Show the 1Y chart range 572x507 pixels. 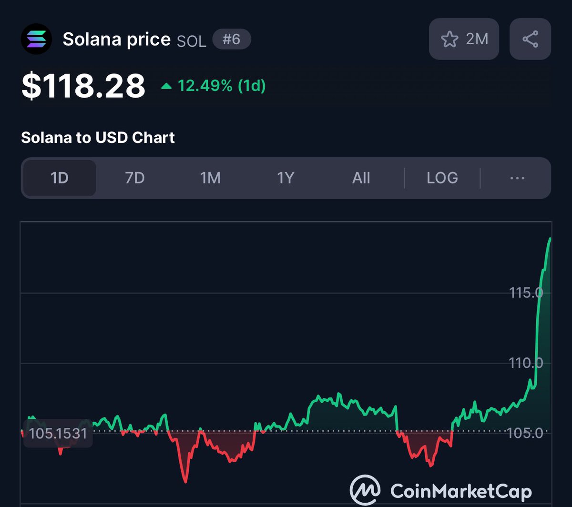(x=286, y=178)
